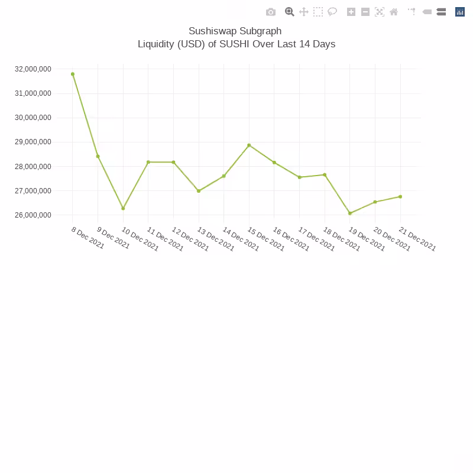The height and width of the screenshot is (473, 473).
Task: Click the 27,000,000 y-axis label
Action: click(x=33, y=190)
